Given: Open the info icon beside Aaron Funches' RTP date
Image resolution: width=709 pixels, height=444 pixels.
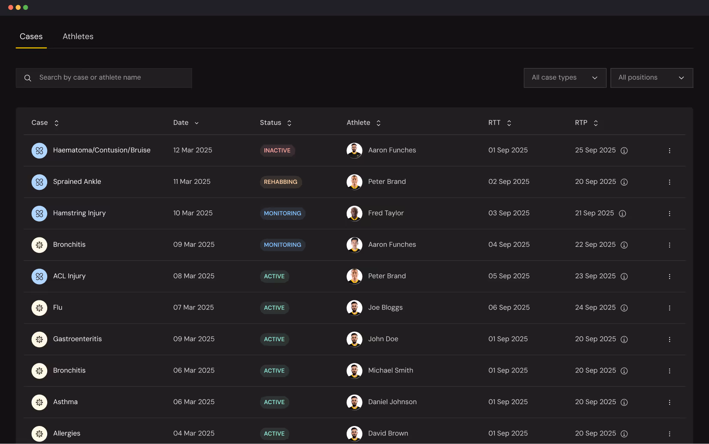Looking at the screenshot, I should point(624,150).
